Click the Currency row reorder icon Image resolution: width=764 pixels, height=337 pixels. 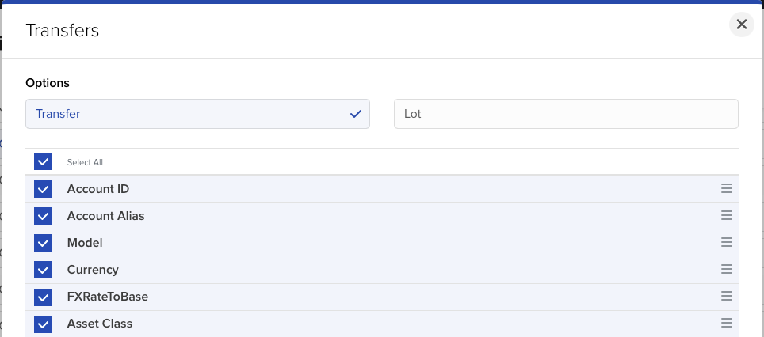tap(726, 270)
